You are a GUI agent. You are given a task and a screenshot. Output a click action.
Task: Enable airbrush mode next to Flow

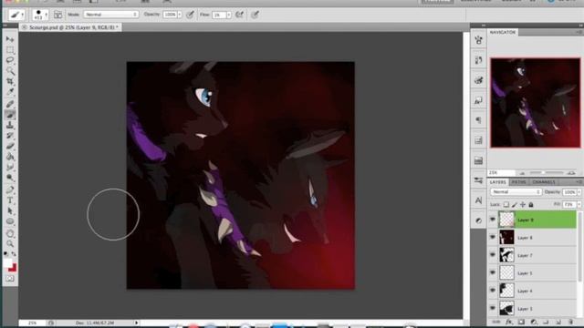[240, 15]
